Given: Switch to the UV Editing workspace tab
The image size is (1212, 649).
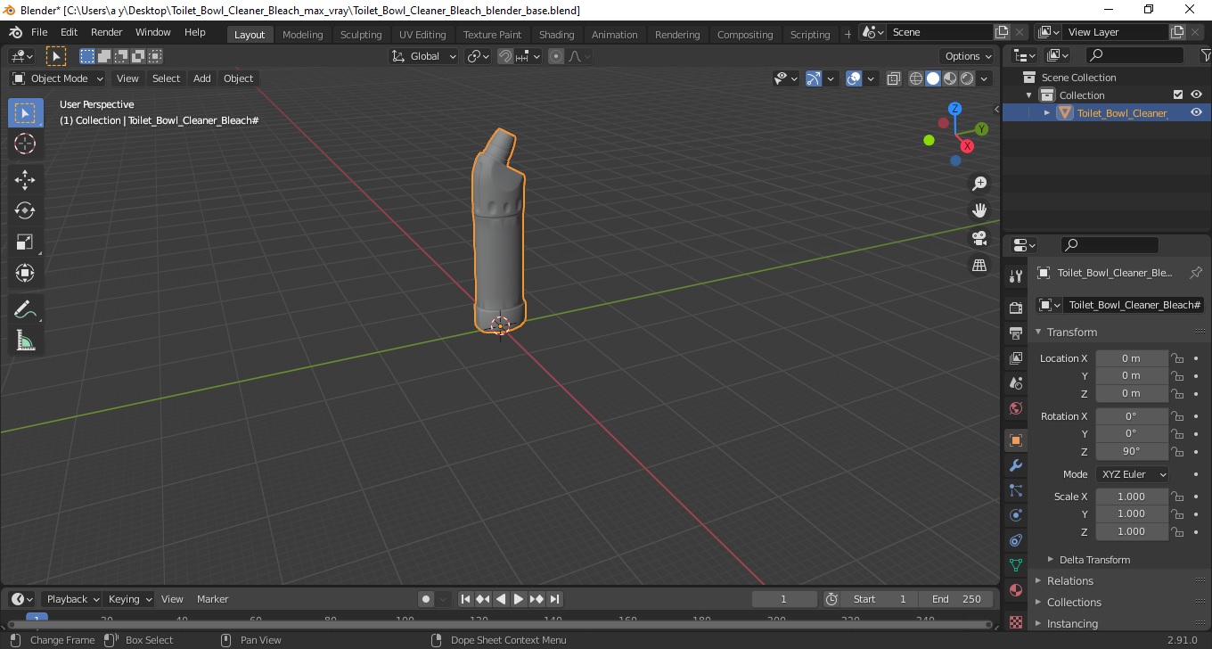Looking at the screenshot, I should 422,35.
